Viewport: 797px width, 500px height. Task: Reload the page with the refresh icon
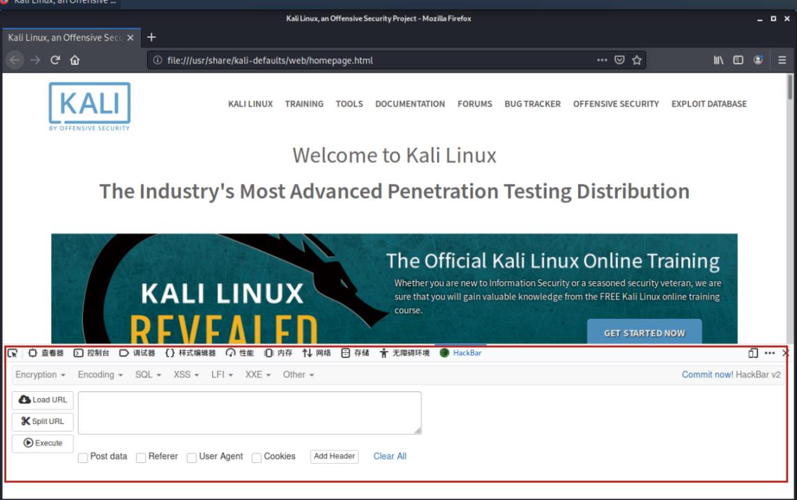pyautogui.click(x=55, y=61)
